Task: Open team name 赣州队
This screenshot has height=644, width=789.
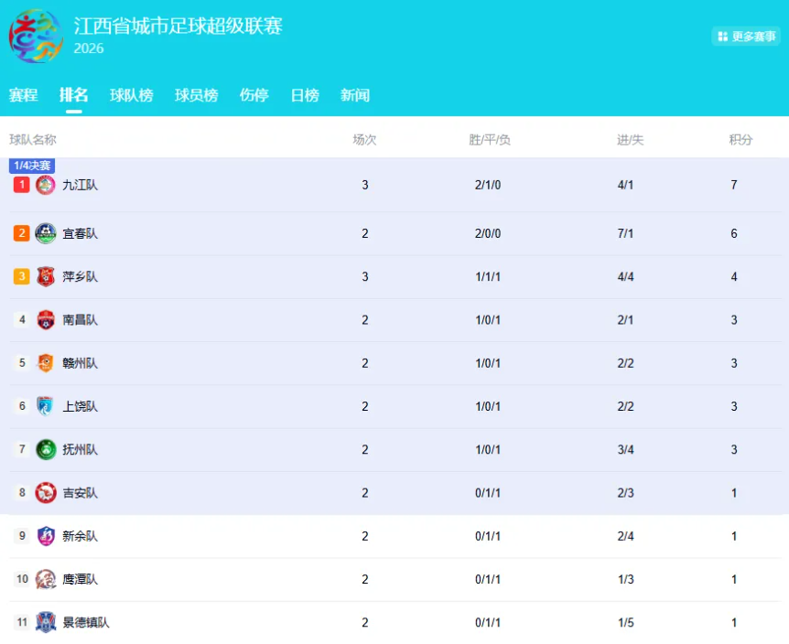Action: (x=80, y=363)
